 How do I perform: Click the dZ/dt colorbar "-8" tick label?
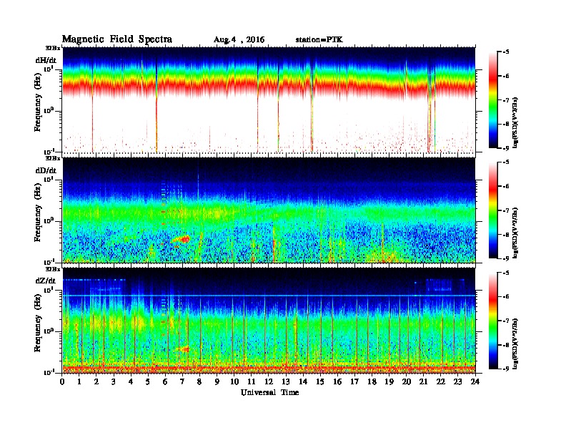click(x=506, y=345)
